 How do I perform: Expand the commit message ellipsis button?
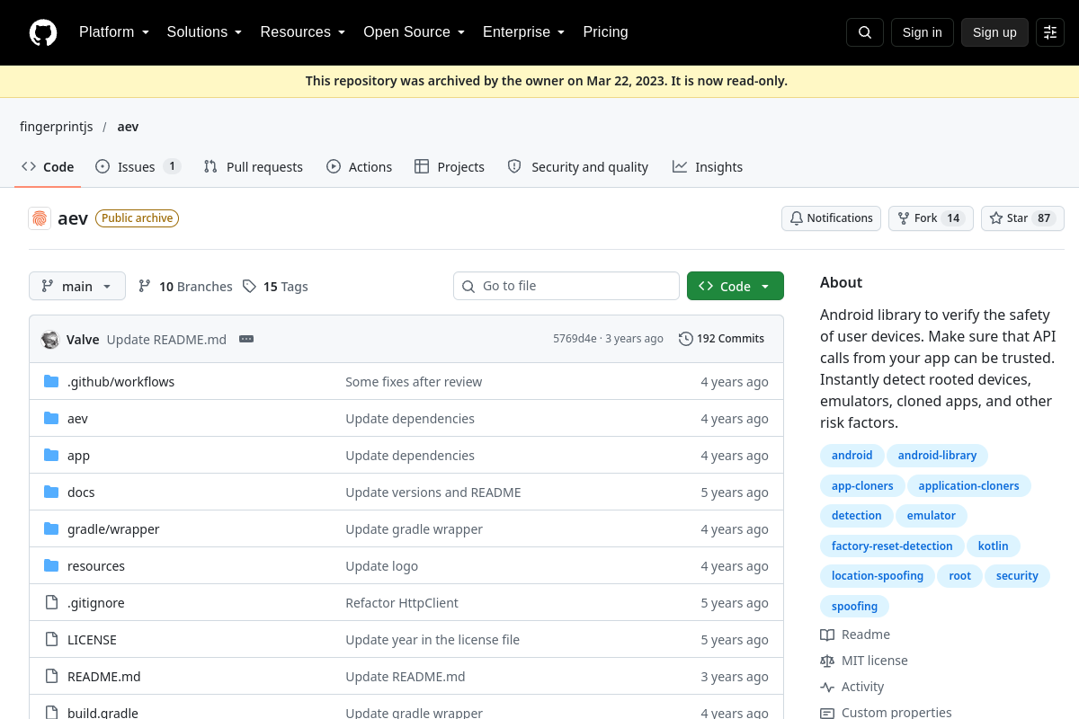[246, 339]
